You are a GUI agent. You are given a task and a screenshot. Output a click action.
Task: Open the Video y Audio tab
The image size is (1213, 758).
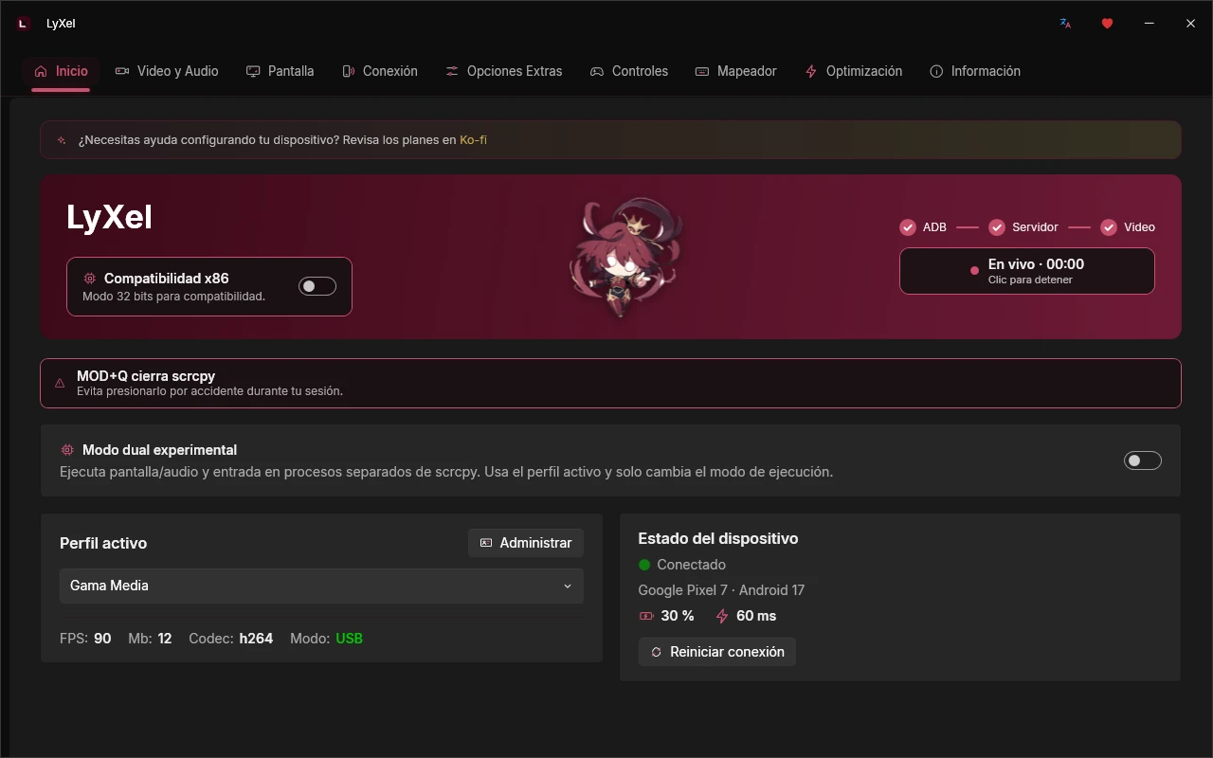(167, 71)
